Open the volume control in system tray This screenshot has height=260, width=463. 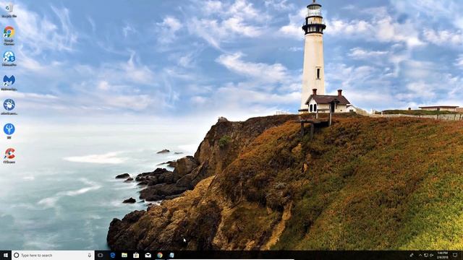[x=431, y=255]
